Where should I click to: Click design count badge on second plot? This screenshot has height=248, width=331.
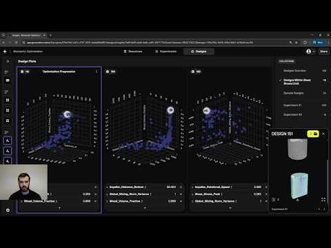tap(110, 72)
